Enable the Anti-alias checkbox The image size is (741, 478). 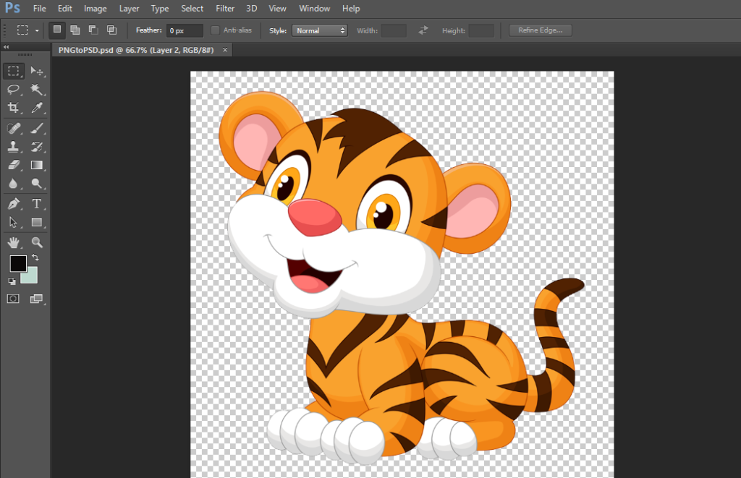coord(216,30)
